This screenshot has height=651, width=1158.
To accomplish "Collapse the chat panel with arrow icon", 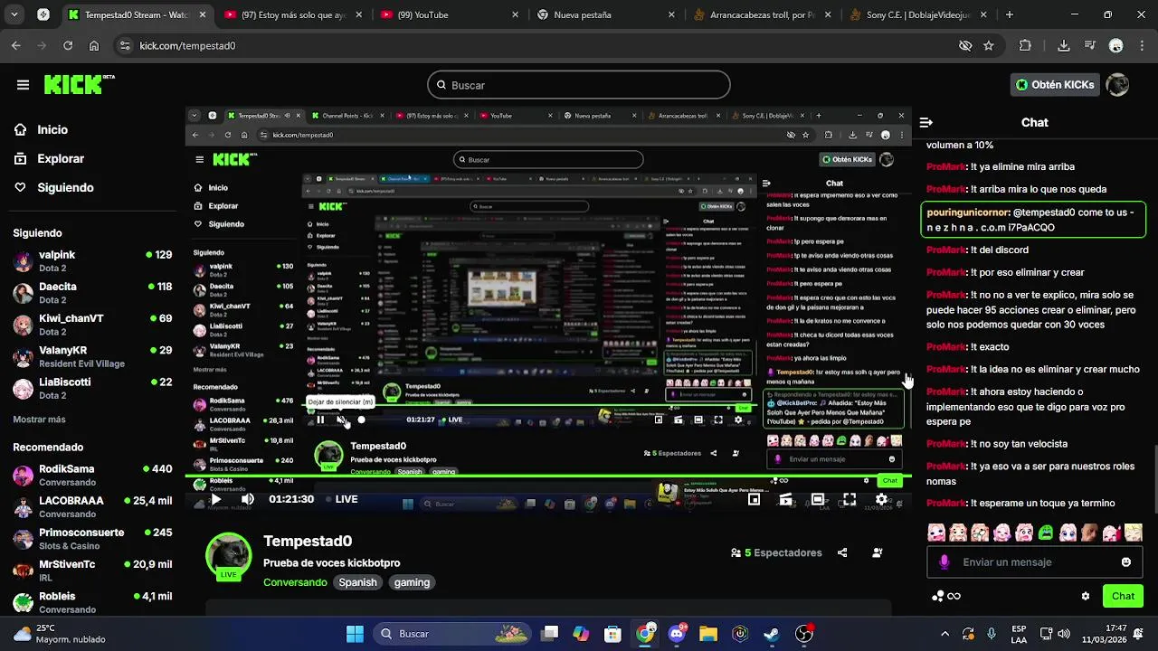I will [x=925, y=123].
